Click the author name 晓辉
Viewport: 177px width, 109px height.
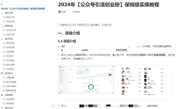point(64,12)
